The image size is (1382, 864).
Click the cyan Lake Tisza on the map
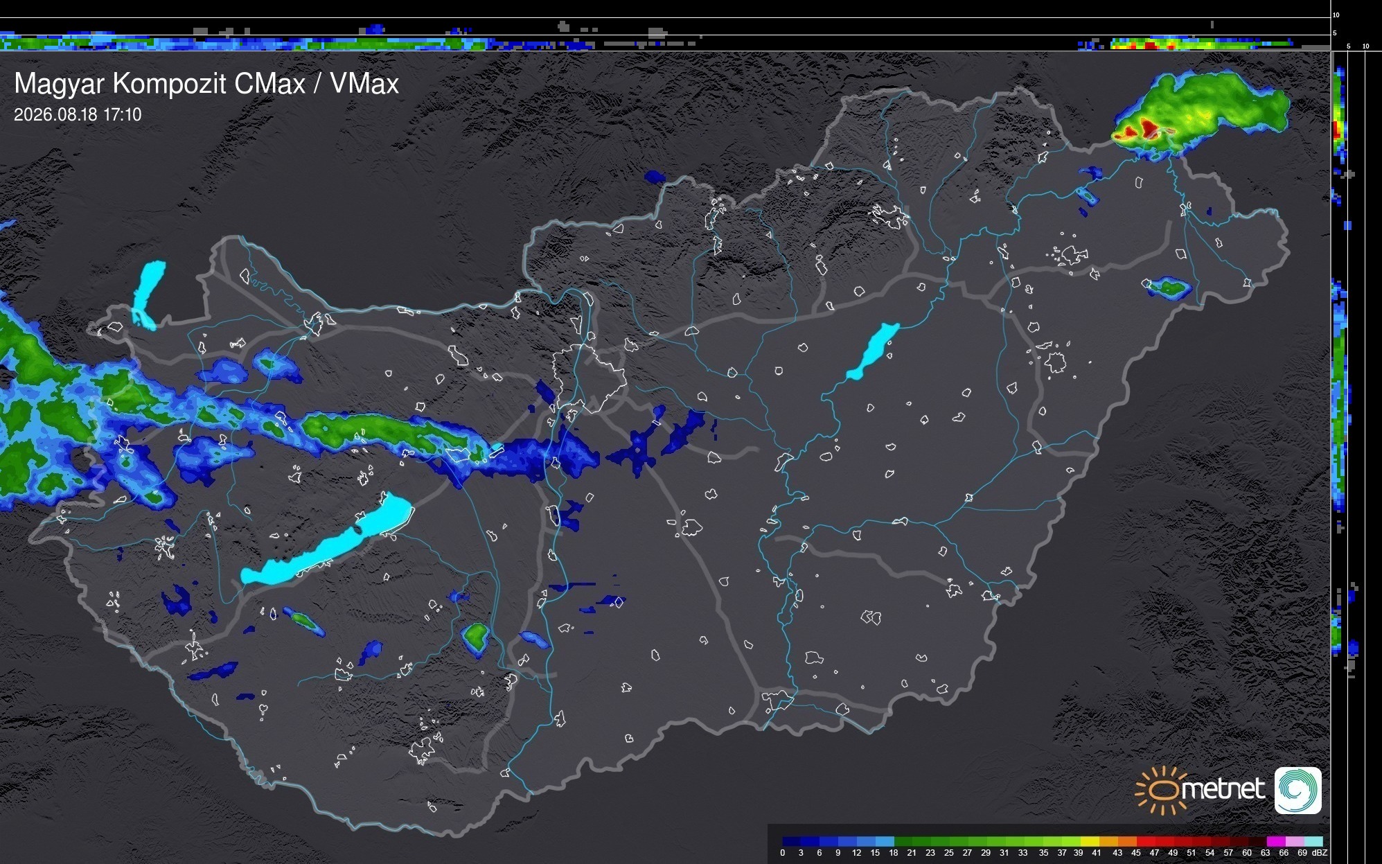[x=873, y=351]
